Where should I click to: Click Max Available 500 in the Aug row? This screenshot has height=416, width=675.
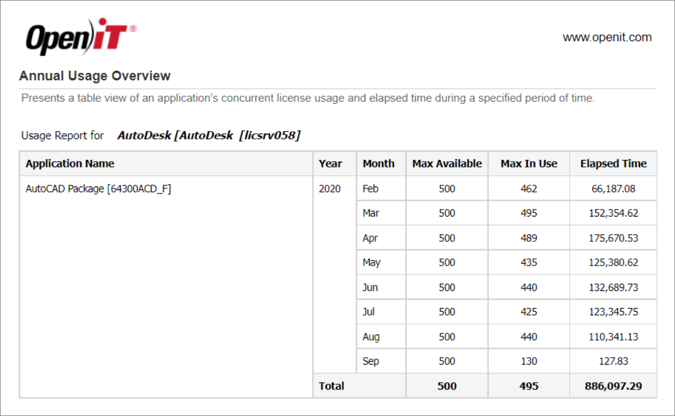coord(447,336)
